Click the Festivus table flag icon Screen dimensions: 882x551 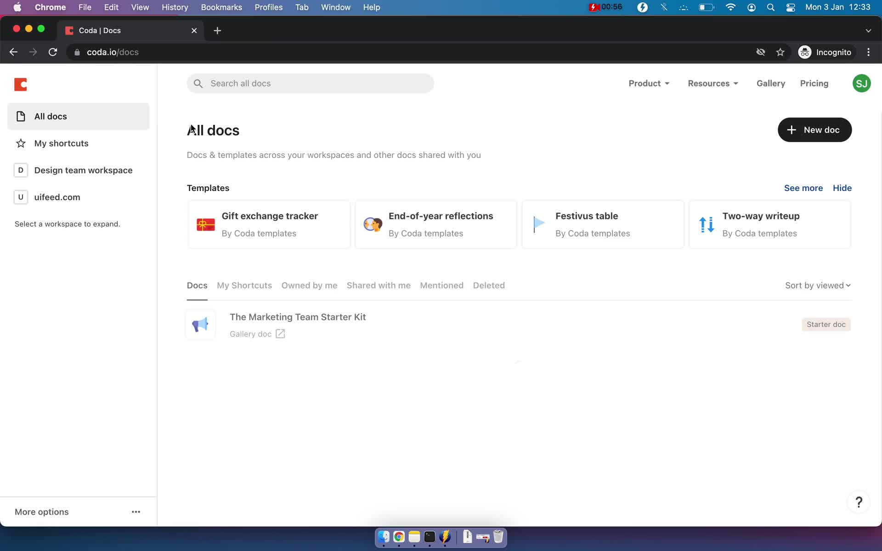539,224
